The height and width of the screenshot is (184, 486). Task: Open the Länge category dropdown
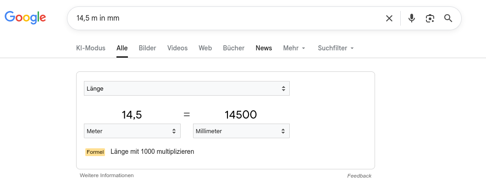(187, 89)
